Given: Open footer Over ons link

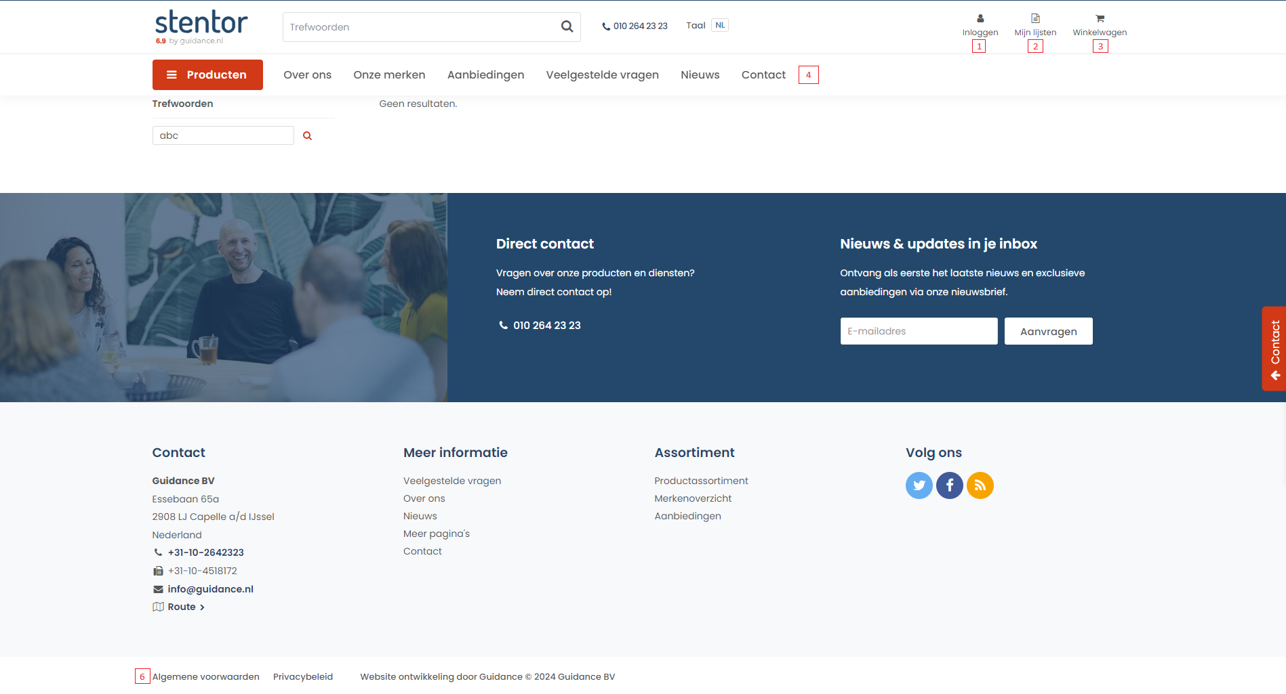Looking at the screenshot, I should [x=424, y=498].
